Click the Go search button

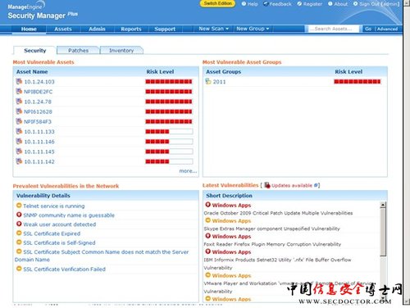368,29
